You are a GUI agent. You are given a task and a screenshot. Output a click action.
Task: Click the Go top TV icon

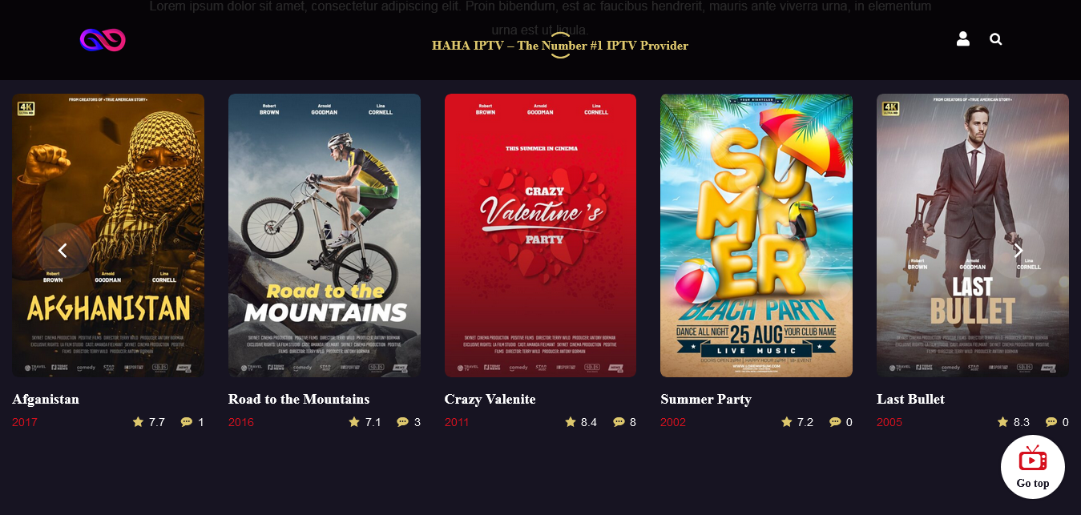pyautogui.click(x=1032, y=459)
